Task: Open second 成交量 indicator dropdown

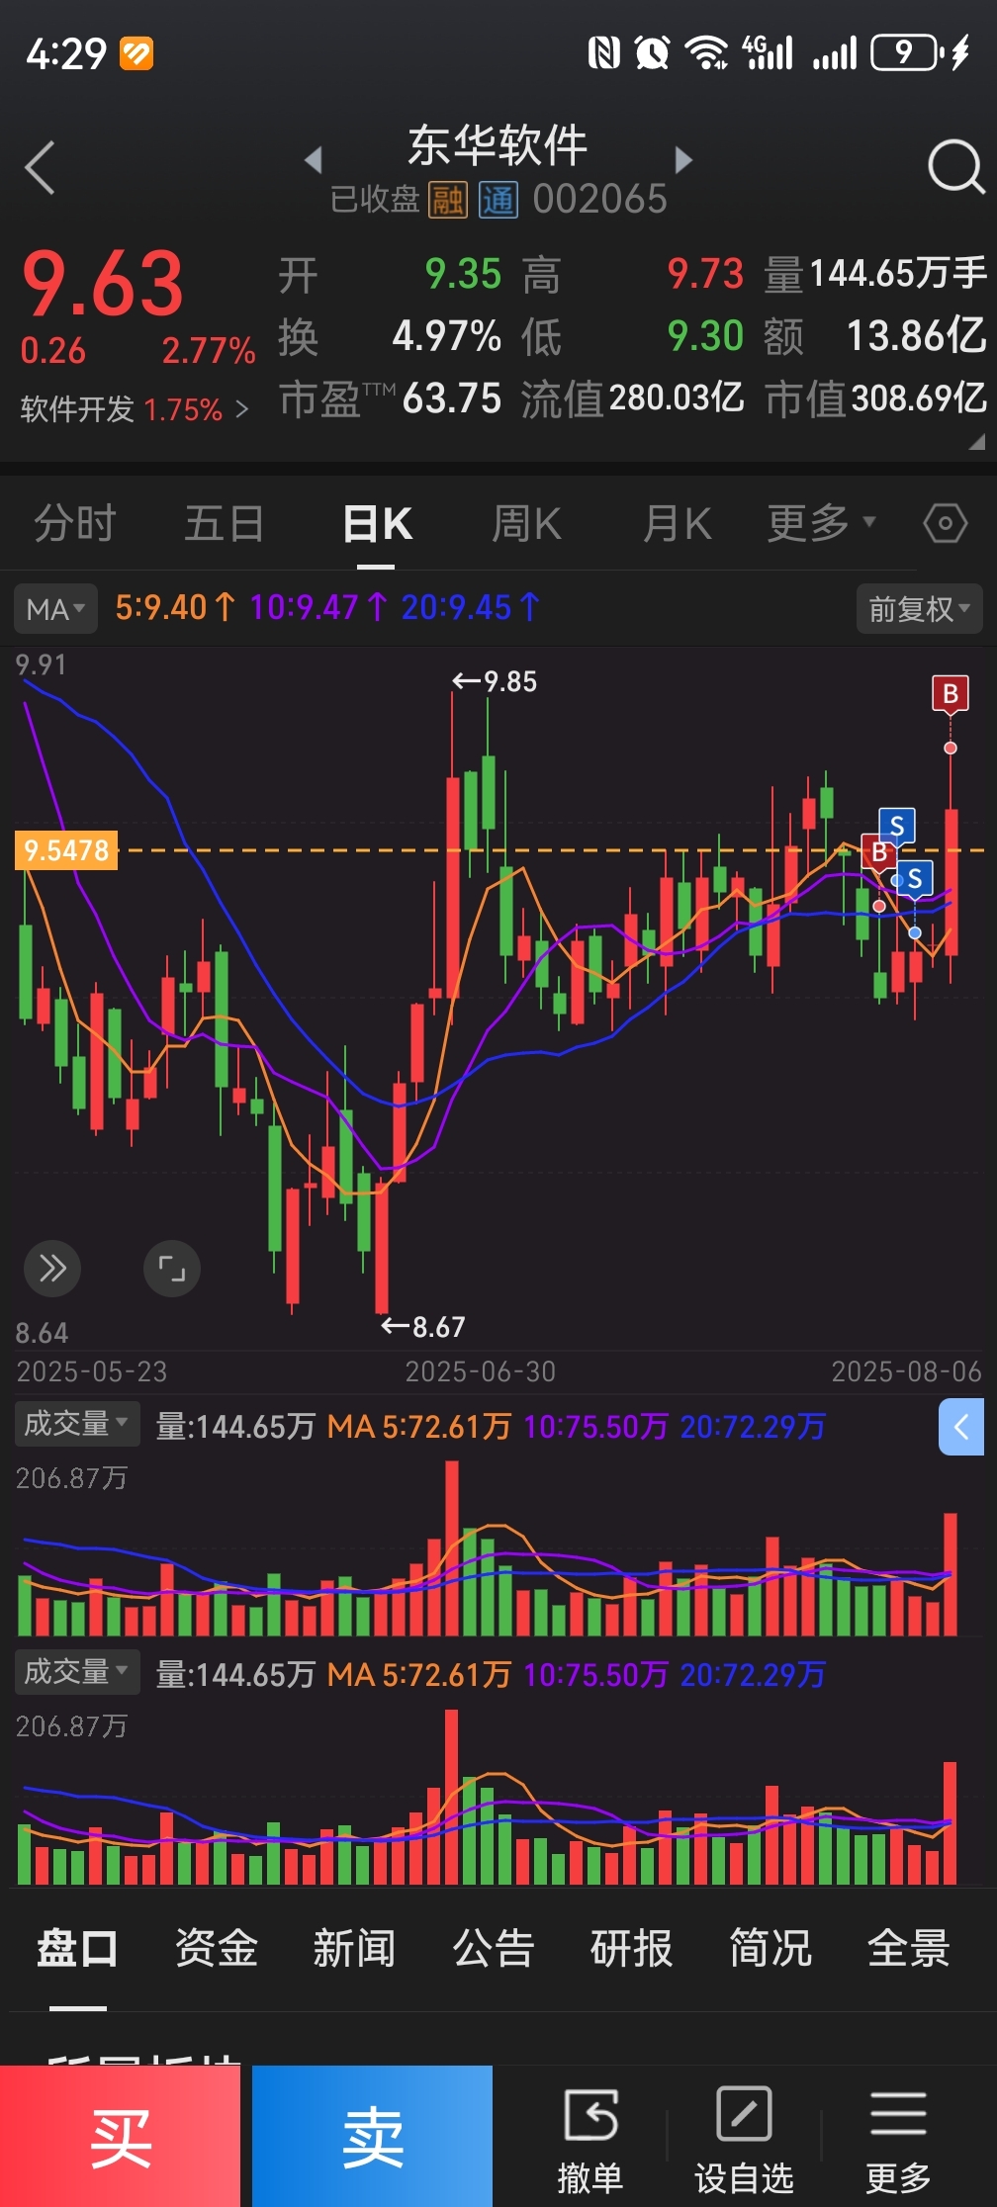Action: [77, 1673]
